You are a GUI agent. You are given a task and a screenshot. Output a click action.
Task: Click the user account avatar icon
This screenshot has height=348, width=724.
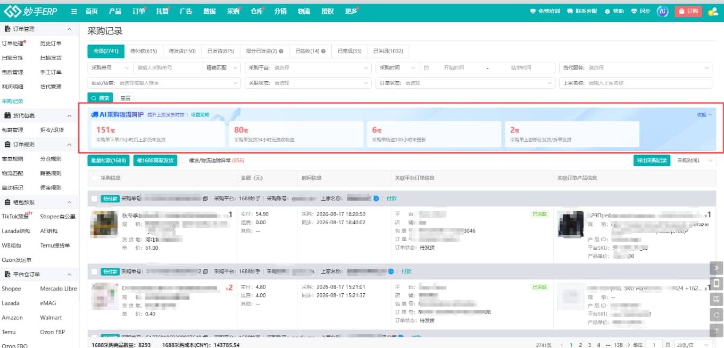pos(713,11)
